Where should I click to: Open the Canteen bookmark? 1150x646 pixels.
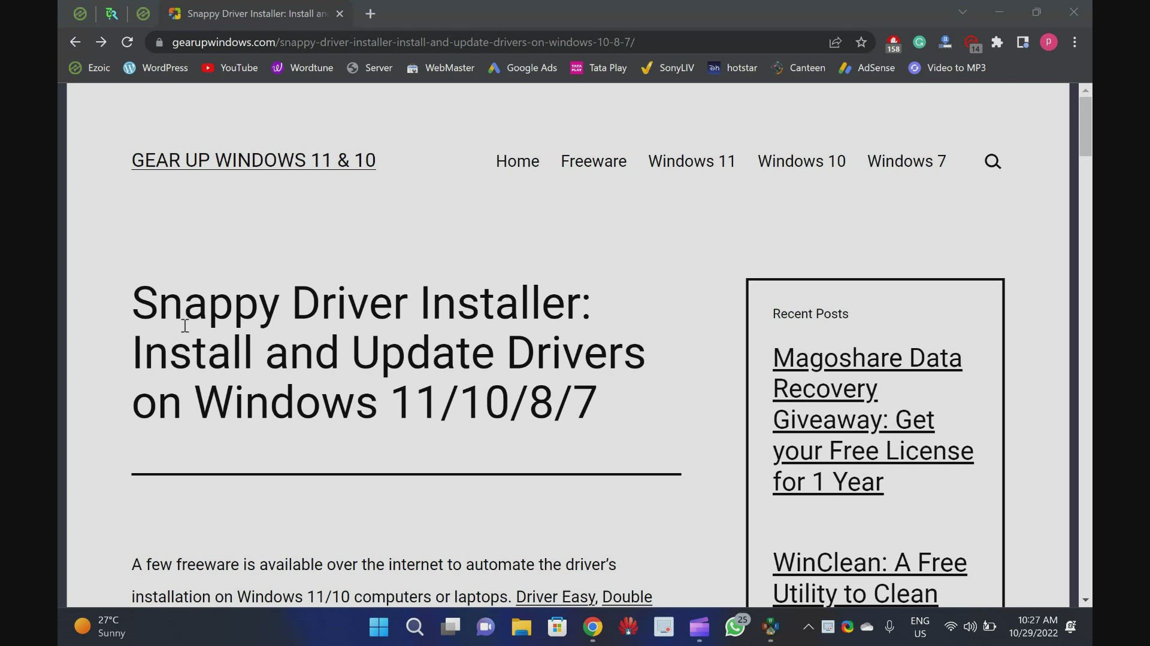pyautogui.click(x=798, y=68)
